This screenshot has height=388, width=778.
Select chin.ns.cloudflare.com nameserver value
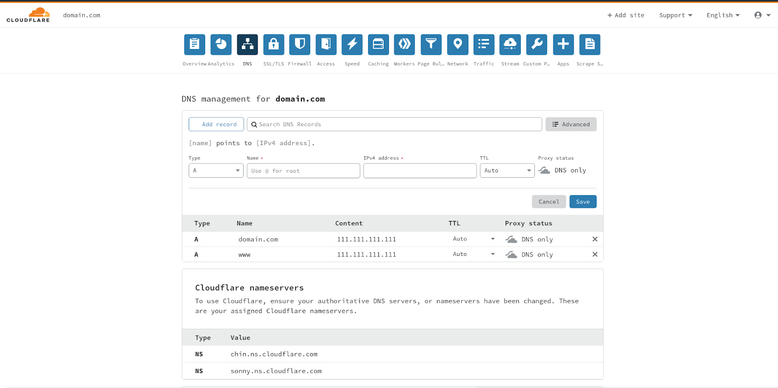[x=274, y=354]
